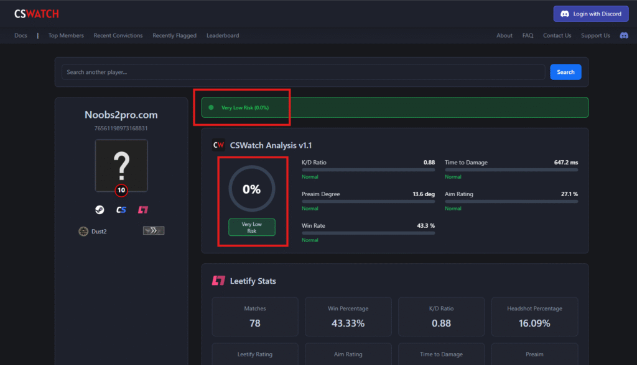Image resolution: width=637 pixels, height=365 pixels.
Task: Click the 13.6 deg Preaim Degree value
Action: point(424,194)
